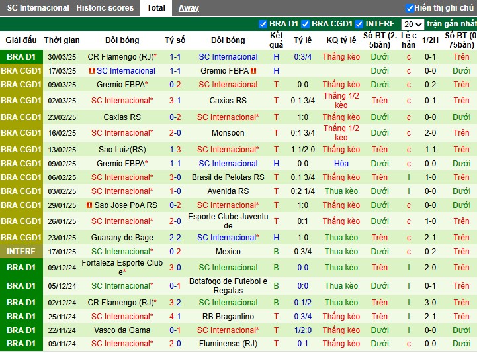Viewport: 477px width, 353px height.
Task: Open the 3-1 score against Caxias RS
Action: point(175,101)
